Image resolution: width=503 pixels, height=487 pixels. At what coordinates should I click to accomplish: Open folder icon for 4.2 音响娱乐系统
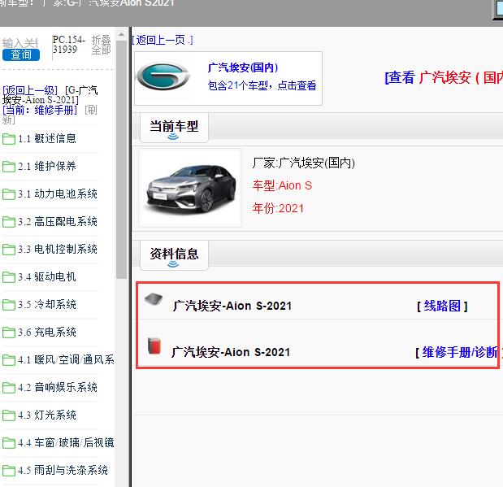[9, 388]
